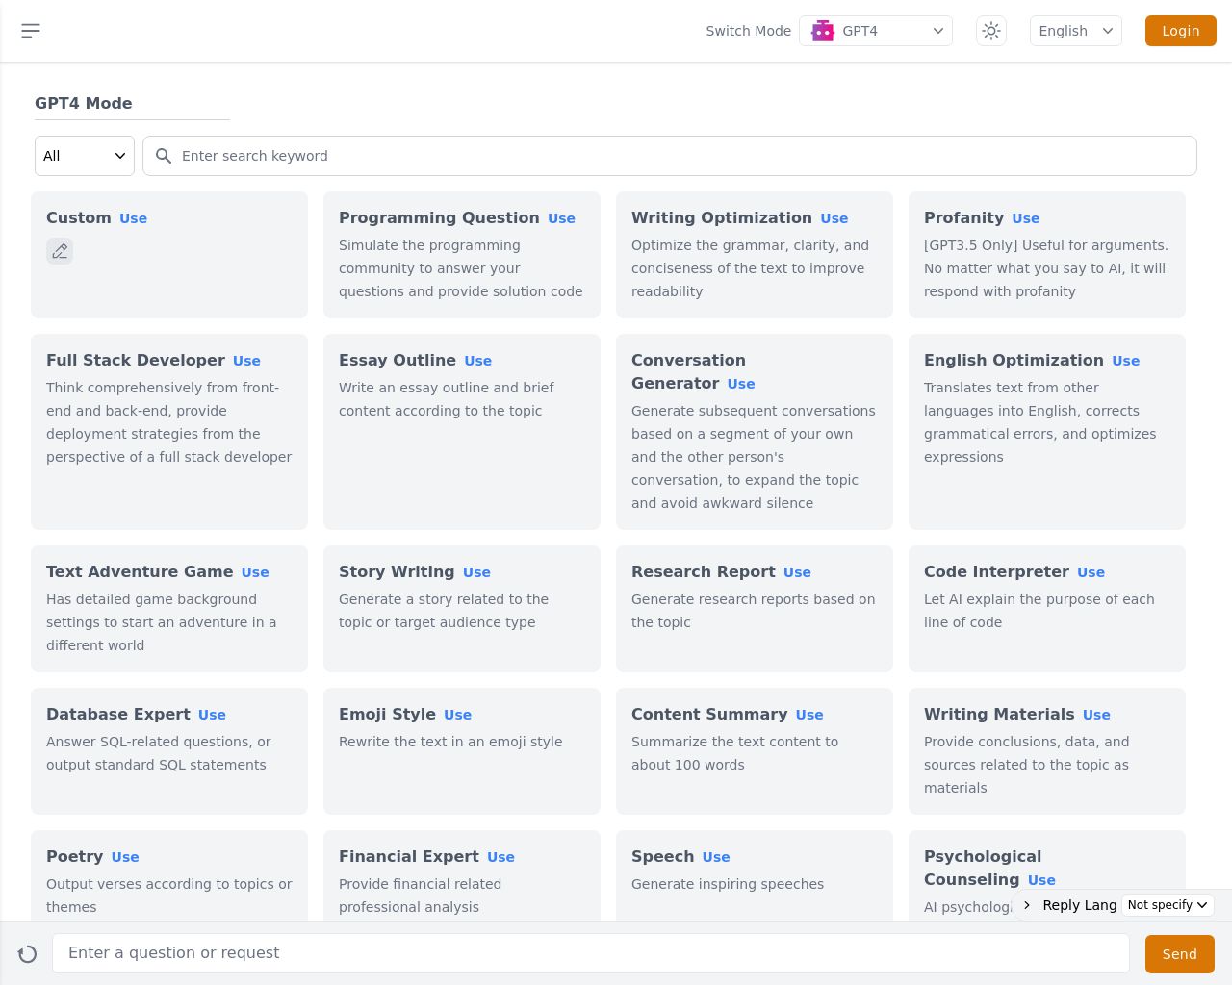Click the Custom card edit pencil icon

[x=60, y=251]
